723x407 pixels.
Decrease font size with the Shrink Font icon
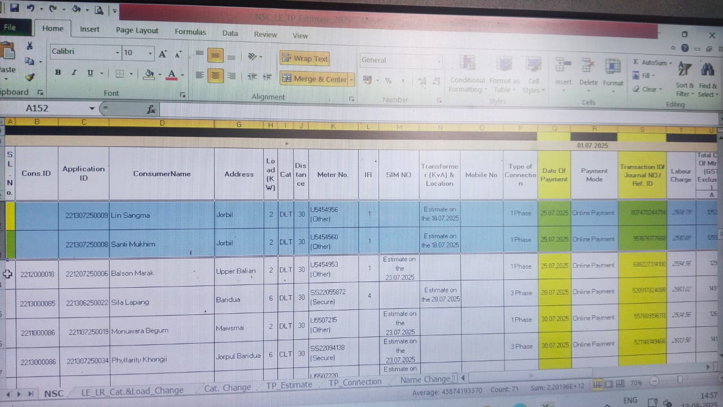click(x=177, y=54)
